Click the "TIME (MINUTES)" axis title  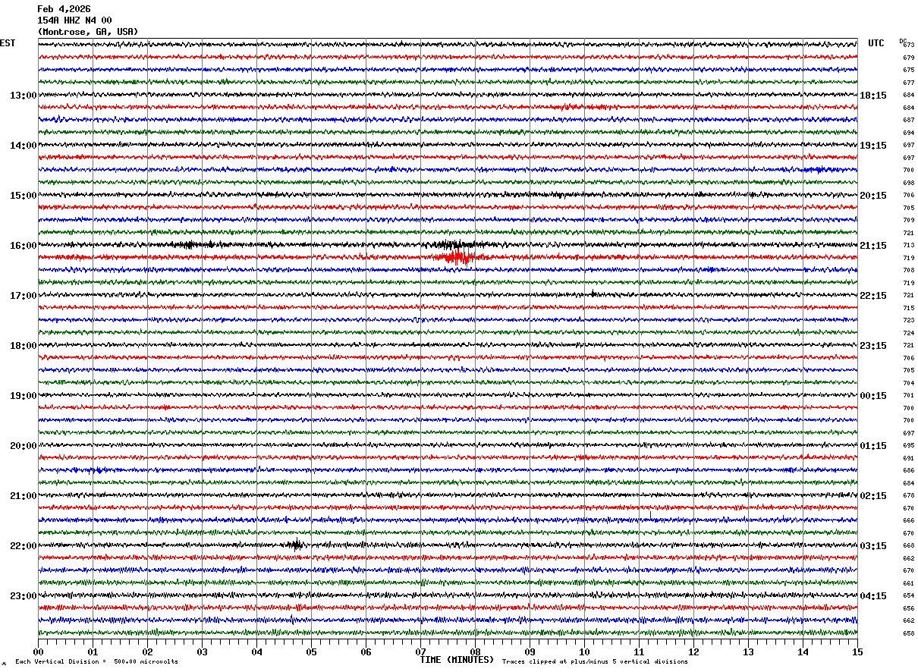457,660
